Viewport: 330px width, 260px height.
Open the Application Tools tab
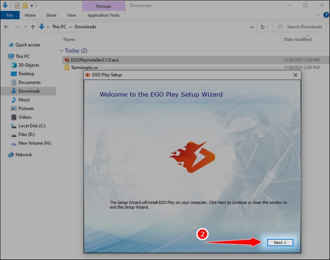103,15
